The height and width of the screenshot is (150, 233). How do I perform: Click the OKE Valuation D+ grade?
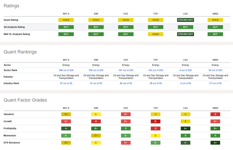(126, 114)
